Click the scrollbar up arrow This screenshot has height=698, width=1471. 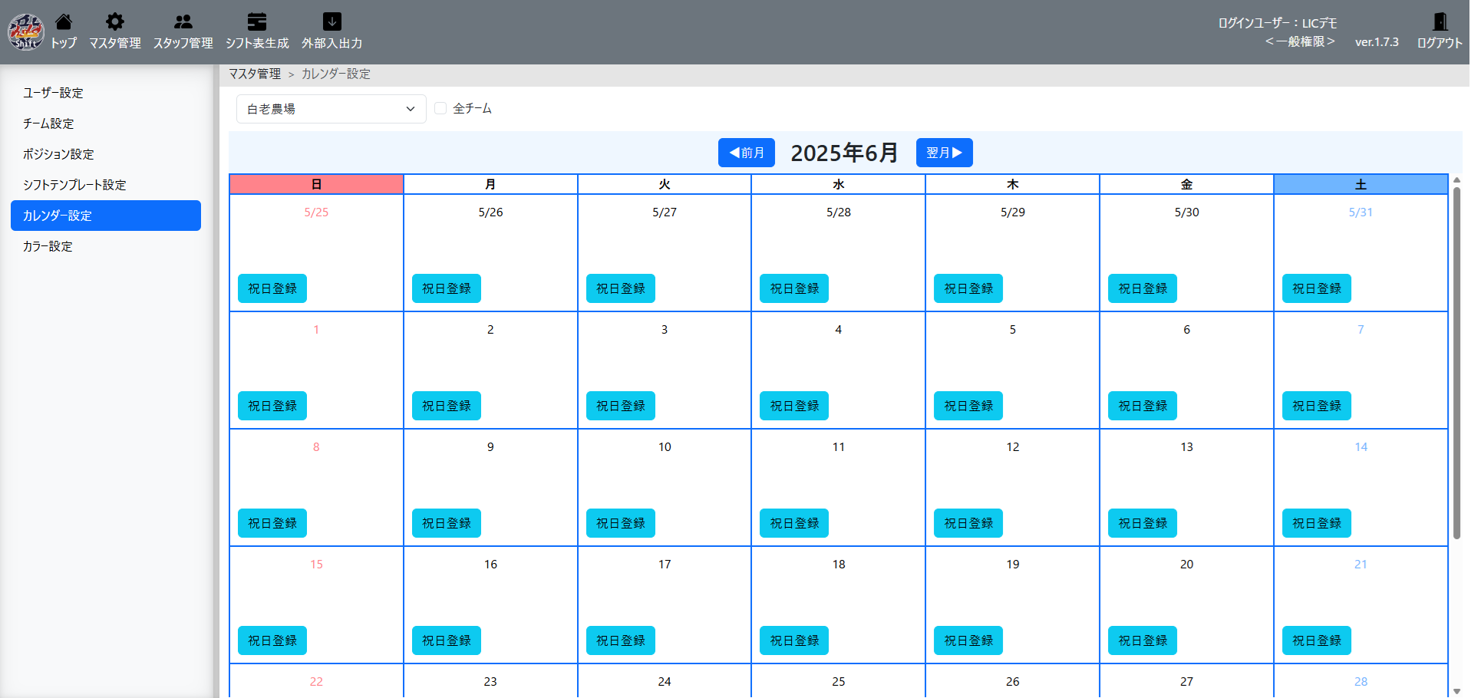coord(1456,180)
